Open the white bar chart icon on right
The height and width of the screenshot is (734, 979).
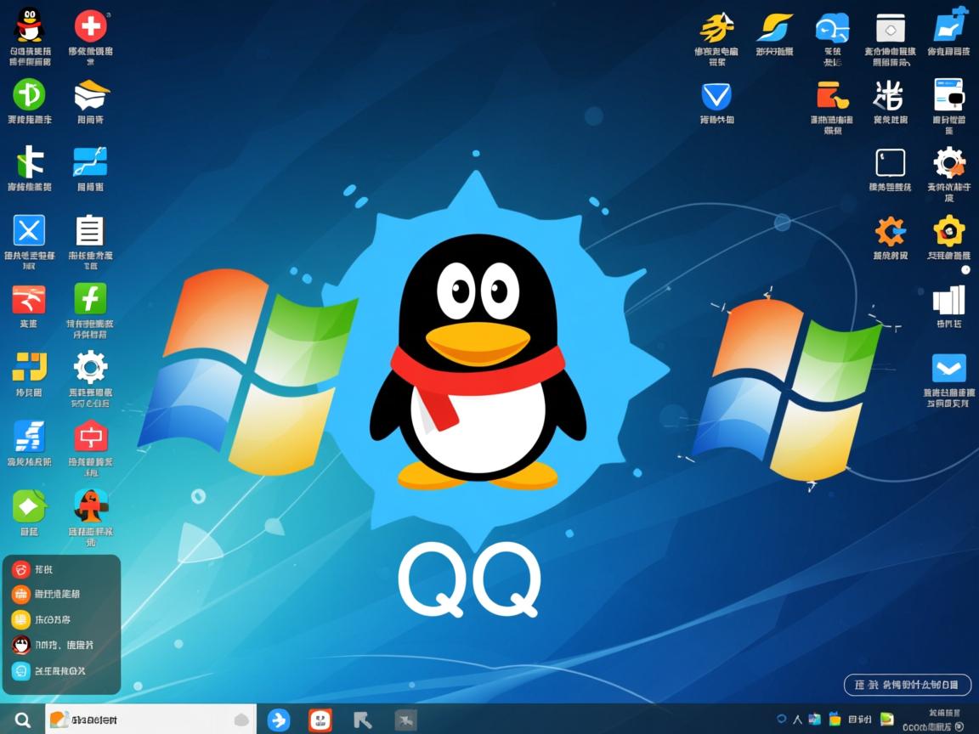tap(948, 300)
